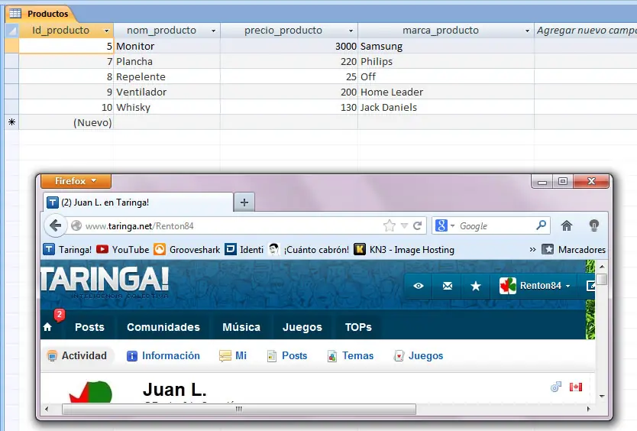Viewport: 637px width, 431px height.
Task: Reload the page with the refresh icon
Action: pos(417,225)
